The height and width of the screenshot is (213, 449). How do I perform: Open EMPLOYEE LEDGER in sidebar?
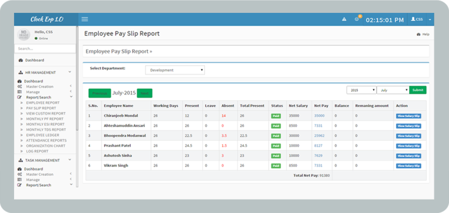click(x=43, y=135)
